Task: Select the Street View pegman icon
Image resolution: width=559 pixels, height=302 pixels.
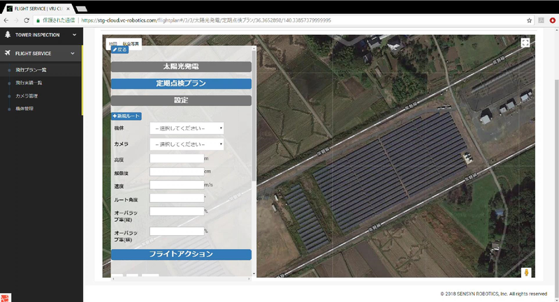Action: [525, 273]
